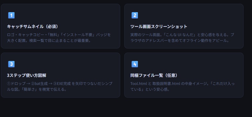
Task: Click the line 「簡単さ」を視覚で伝える
Action: click(42, 89)
